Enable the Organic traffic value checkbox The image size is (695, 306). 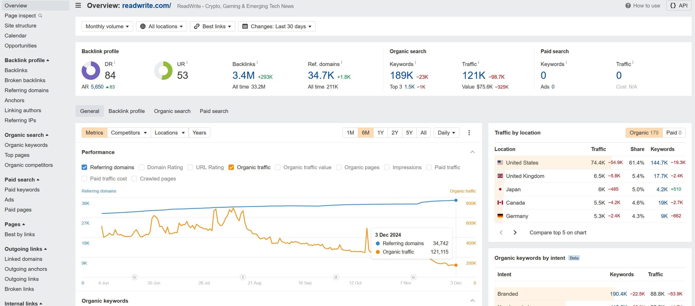pyautogui.click(x=278, y=167)
